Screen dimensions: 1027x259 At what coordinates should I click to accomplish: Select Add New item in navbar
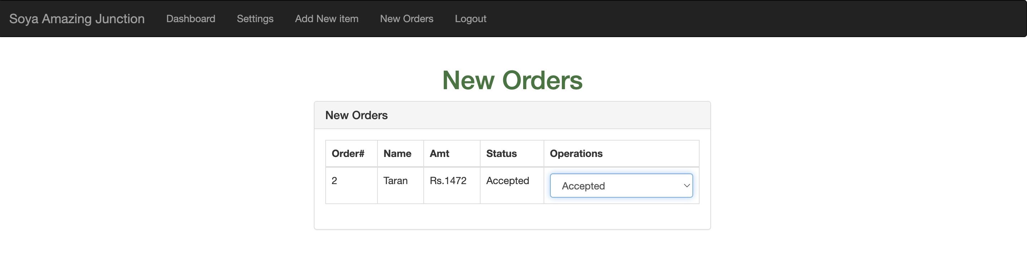(x=326, y=19)
